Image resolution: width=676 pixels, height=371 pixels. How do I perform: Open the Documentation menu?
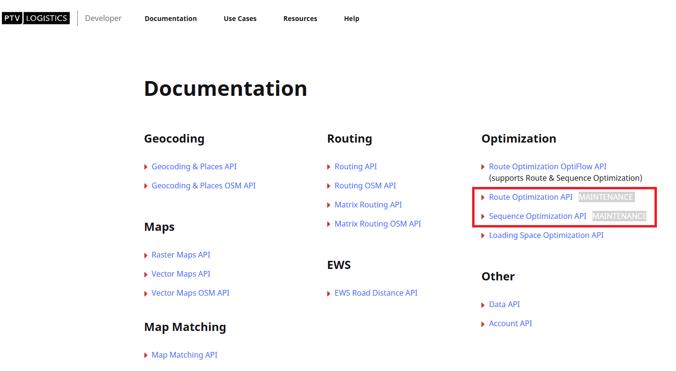pyautogui.click(x=170, y=19)
